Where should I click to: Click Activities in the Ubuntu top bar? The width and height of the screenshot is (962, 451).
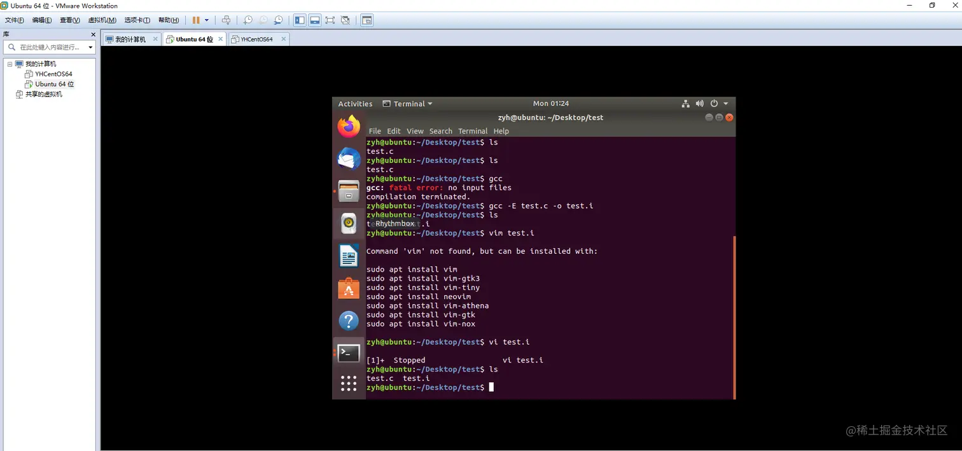[355, 104]
